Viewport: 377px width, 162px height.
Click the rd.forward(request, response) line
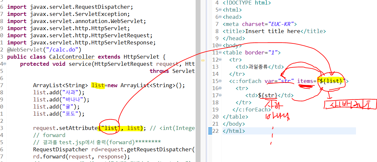point(82,157)
